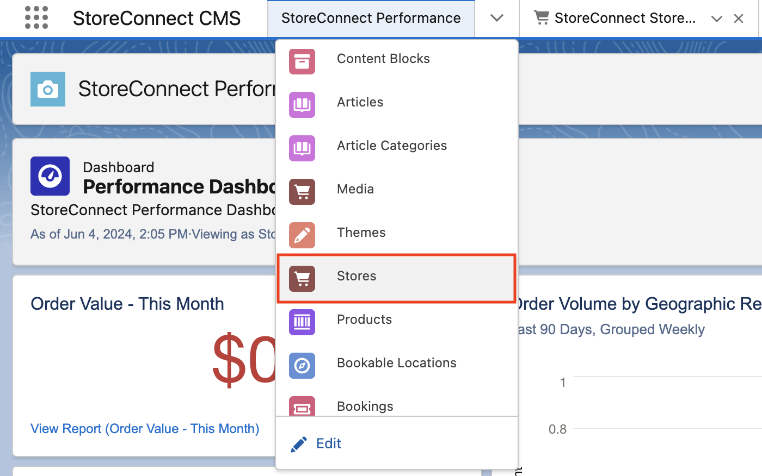Click the Content Blocks archive icon
762x476 pixels.
(x=302, y=61)
